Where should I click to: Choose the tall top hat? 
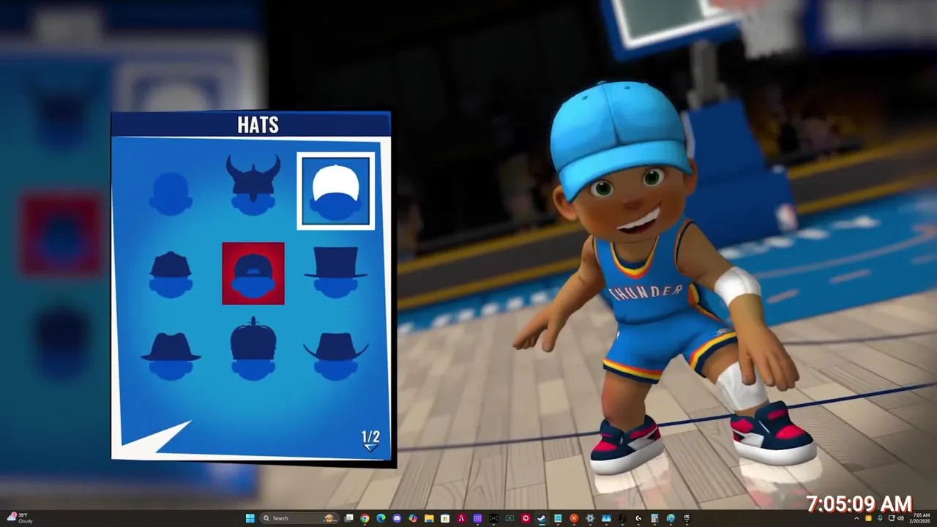tap(336, 272)
